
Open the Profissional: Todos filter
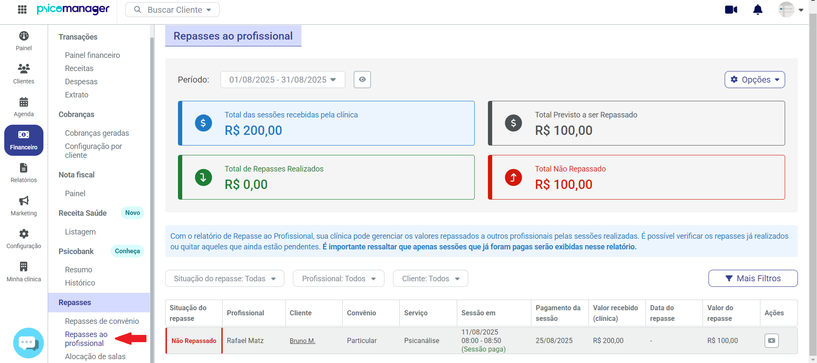point(338,278)
